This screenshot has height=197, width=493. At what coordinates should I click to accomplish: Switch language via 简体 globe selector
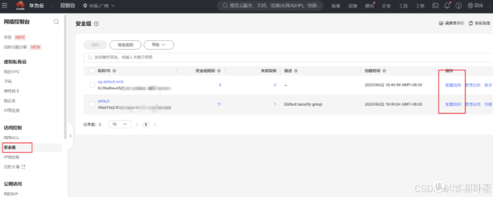[x=475, y=5]
